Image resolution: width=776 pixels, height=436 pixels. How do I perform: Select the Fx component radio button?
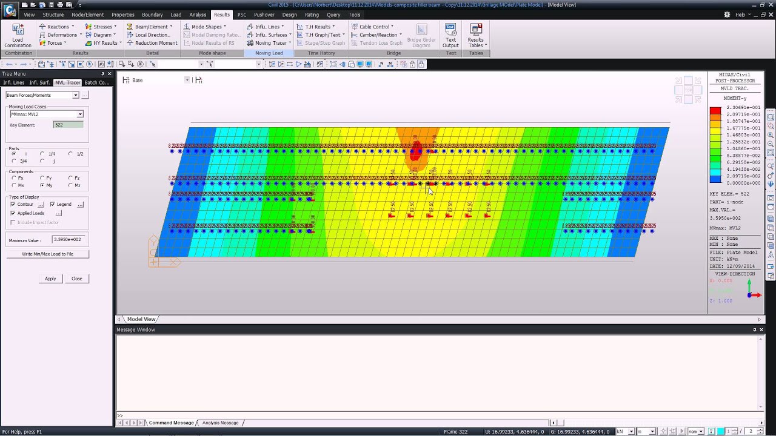[13, 178]
